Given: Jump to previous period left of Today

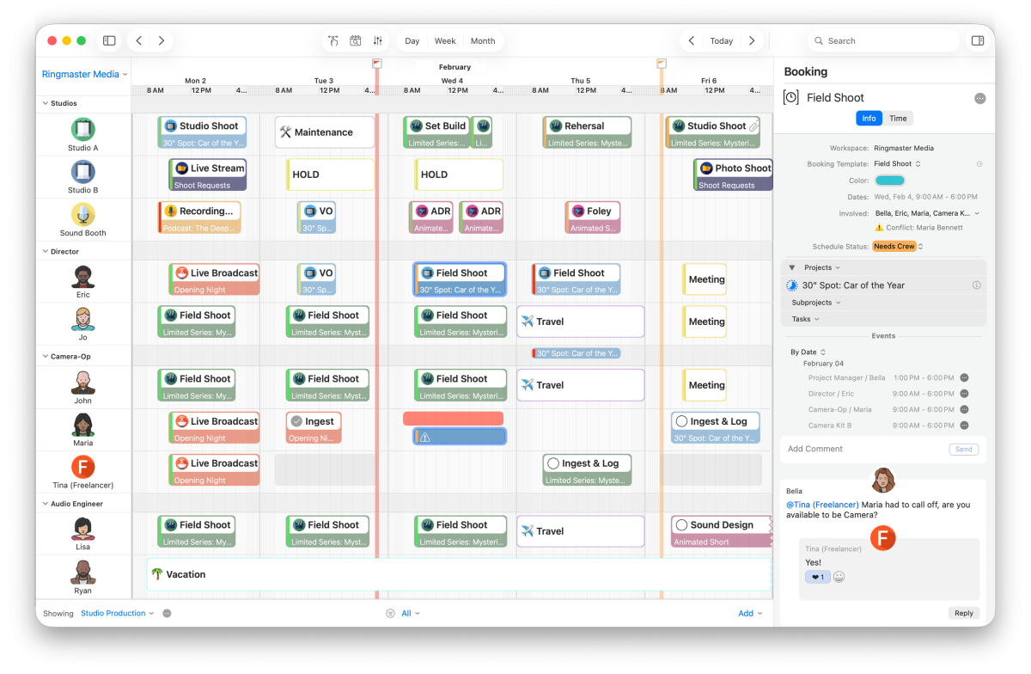Looking at the screenshot, I should point(692,40).
